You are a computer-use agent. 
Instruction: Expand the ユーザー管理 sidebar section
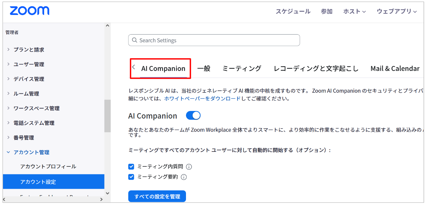tap(29, 64)
